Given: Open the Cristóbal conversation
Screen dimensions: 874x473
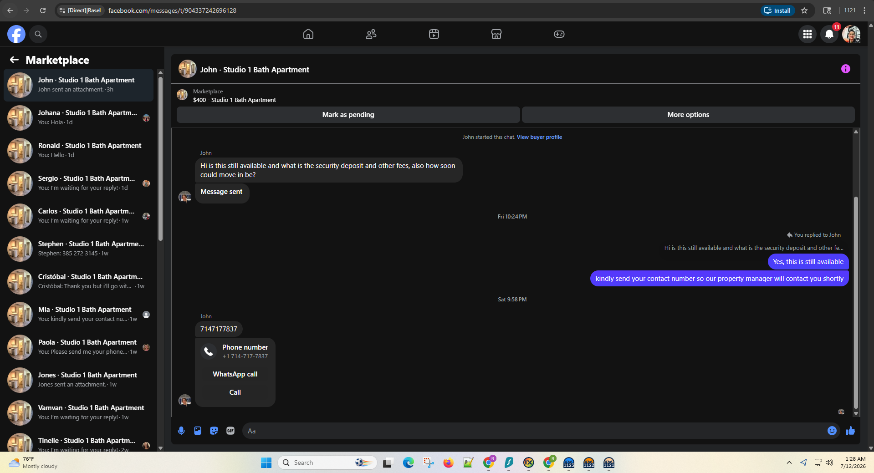Looking at the screenshot, I should point(78,282).
